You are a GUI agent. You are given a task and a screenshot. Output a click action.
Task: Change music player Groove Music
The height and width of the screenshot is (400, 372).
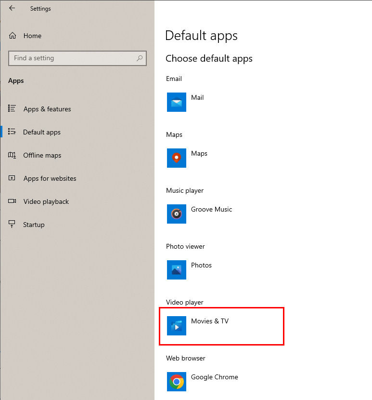coord(211,209)
